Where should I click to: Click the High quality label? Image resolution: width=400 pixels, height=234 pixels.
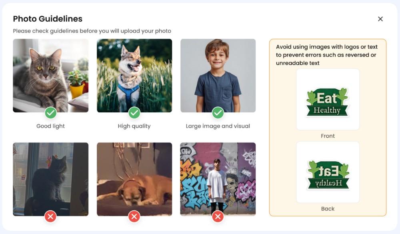(134, 126)
